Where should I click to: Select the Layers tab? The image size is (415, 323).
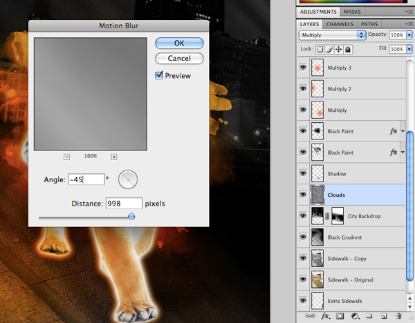coord(309,24)
